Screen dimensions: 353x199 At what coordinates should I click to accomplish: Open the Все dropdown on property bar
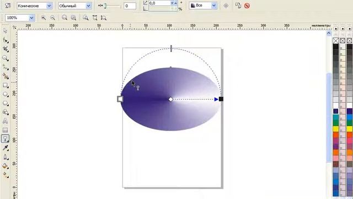[214, 6]
